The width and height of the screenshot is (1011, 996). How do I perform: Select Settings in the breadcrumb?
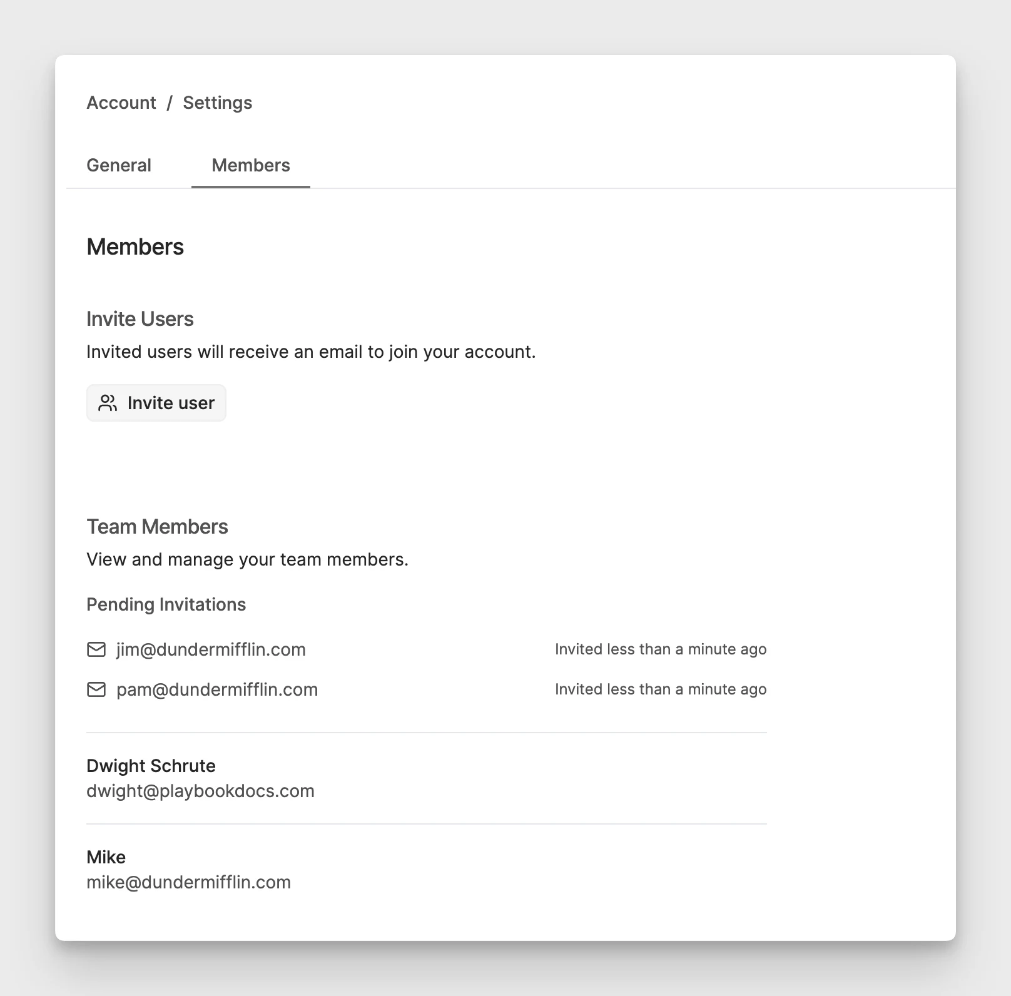[218, 103]
